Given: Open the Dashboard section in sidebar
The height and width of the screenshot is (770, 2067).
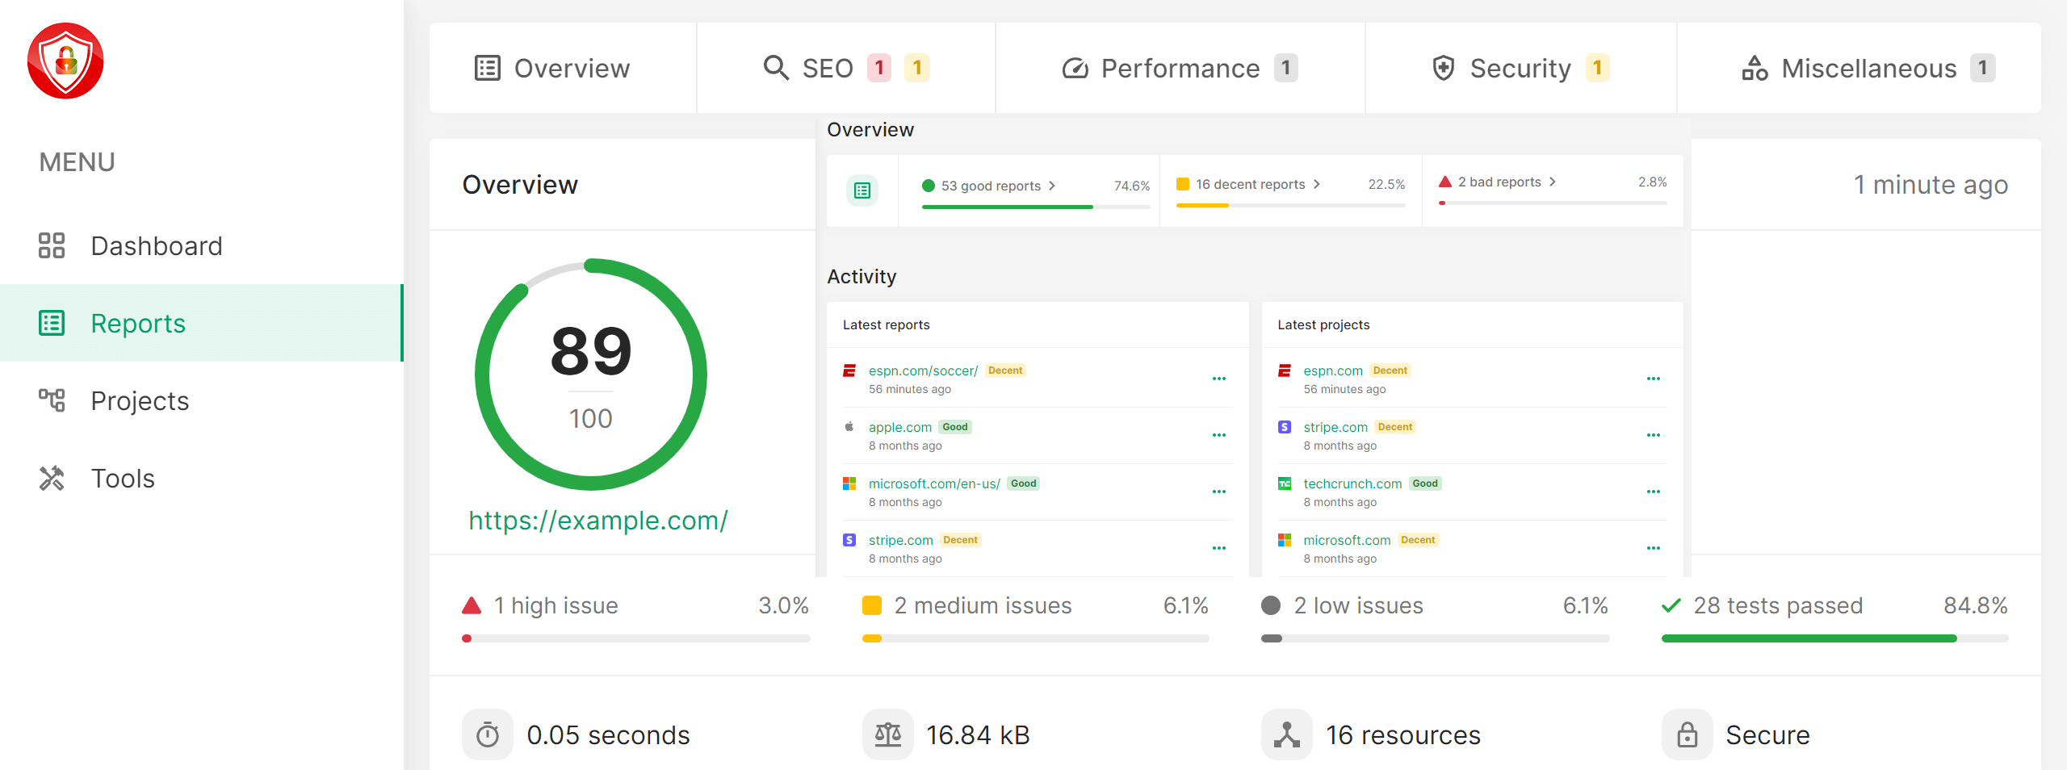Looking at the screenshot, I should point(157,245).
